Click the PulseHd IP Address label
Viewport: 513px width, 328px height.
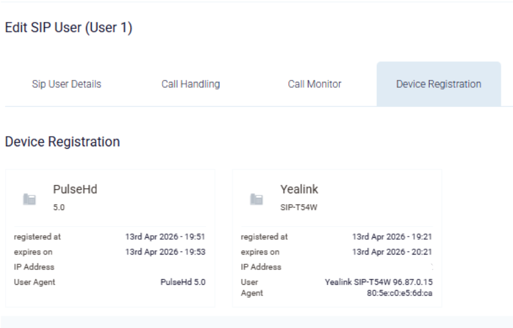coord(34,267)
